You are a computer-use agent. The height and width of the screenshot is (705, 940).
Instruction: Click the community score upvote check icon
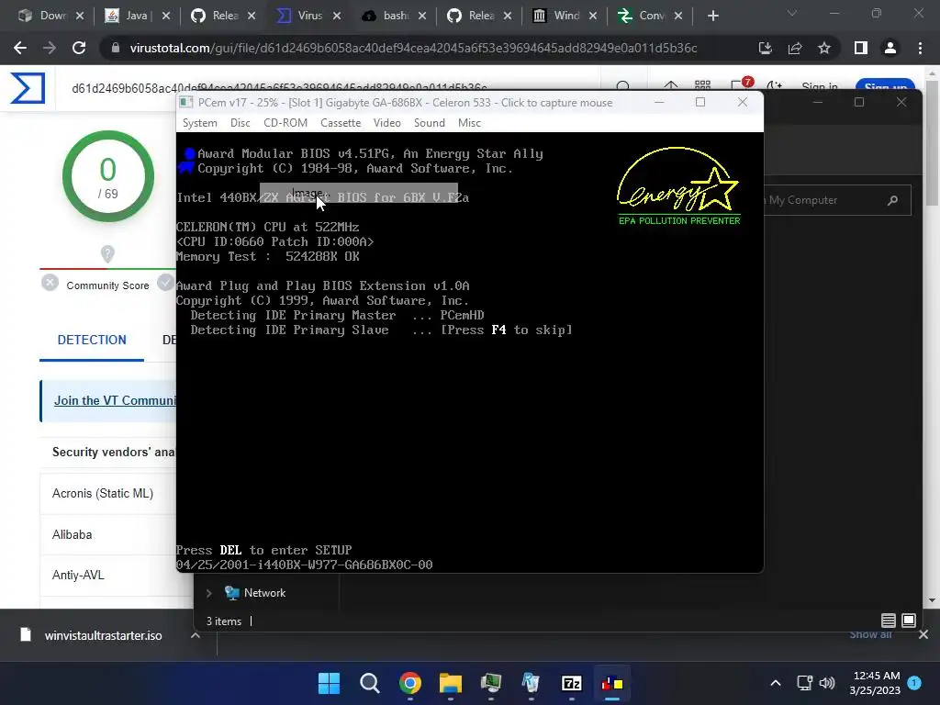(165, 283)
